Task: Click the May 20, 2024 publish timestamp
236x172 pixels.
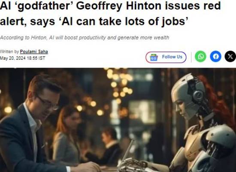Action: coord(23,58)
